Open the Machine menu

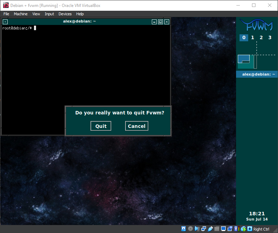point(21,14)
